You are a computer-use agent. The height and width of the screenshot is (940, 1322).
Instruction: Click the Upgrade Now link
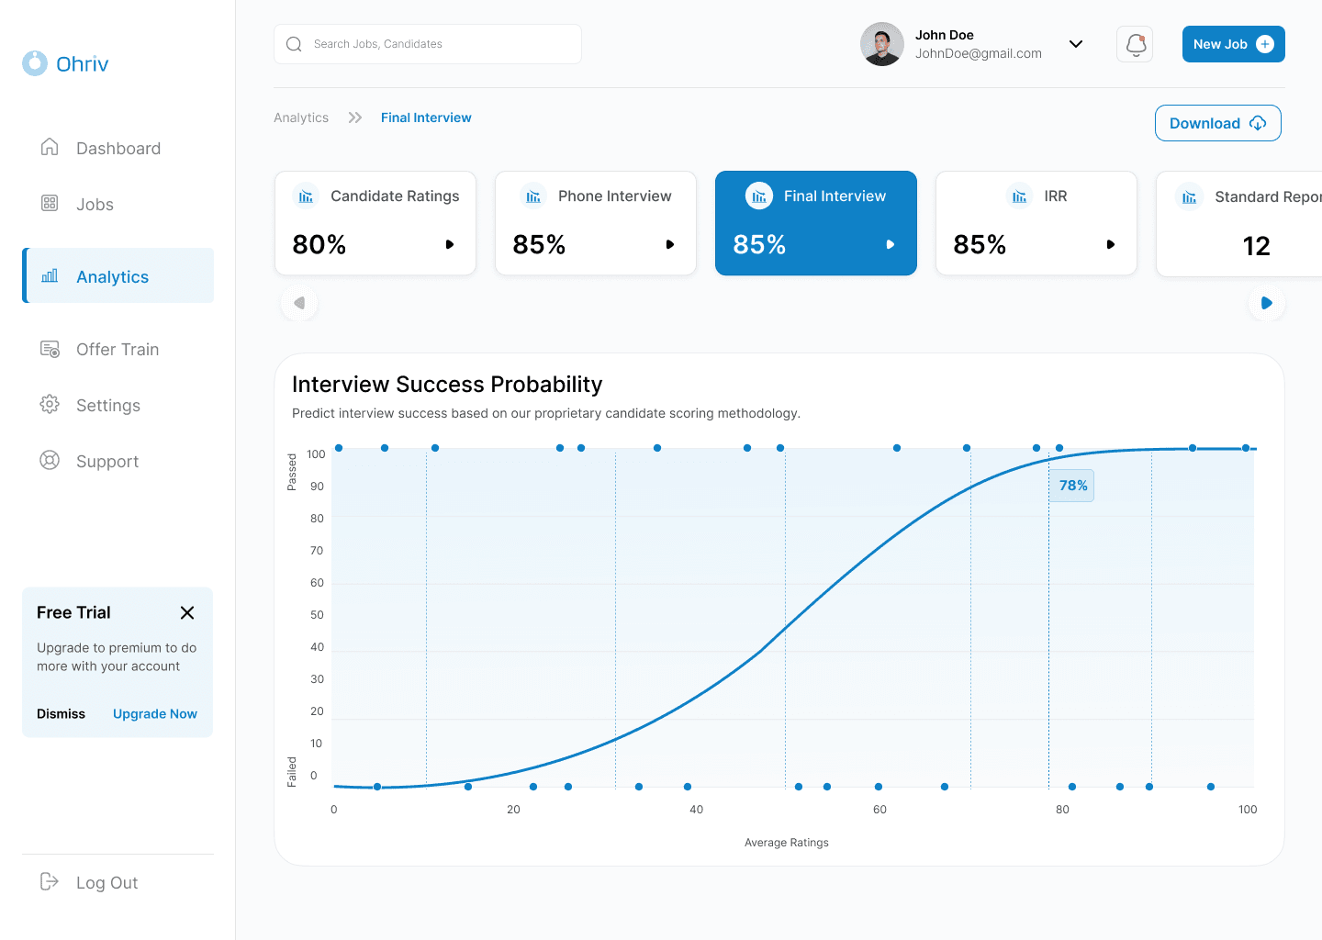[x=154, y=713]
